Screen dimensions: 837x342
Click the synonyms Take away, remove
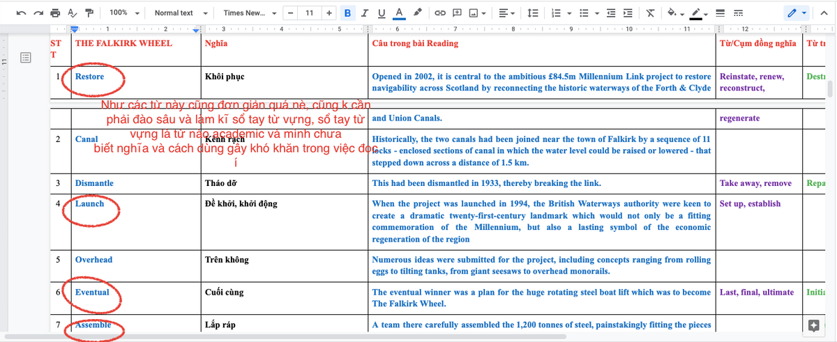click(x=755, y=183)
